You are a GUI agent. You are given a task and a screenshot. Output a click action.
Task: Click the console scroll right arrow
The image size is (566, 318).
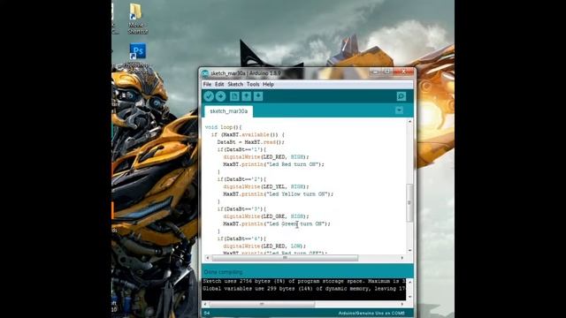pyautogui.click(x=402, y=304)
